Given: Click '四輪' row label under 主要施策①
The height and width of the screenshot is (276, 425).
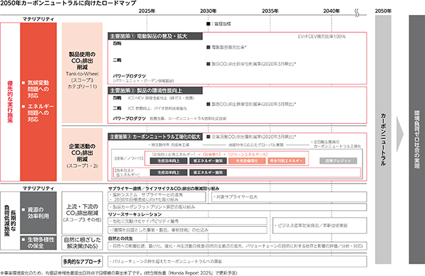Looking at the screenshot, I should click(117, 43).
